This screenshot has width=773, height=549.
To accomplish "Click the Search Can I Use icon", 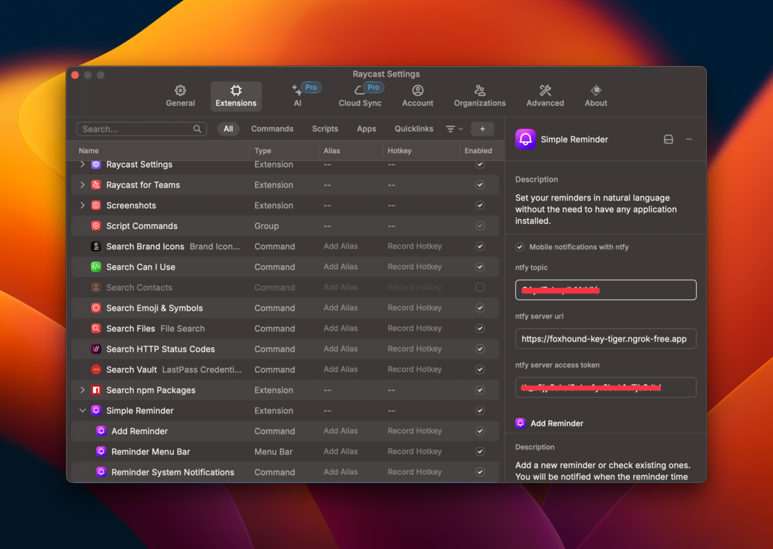I will click(x=96, y=267).
